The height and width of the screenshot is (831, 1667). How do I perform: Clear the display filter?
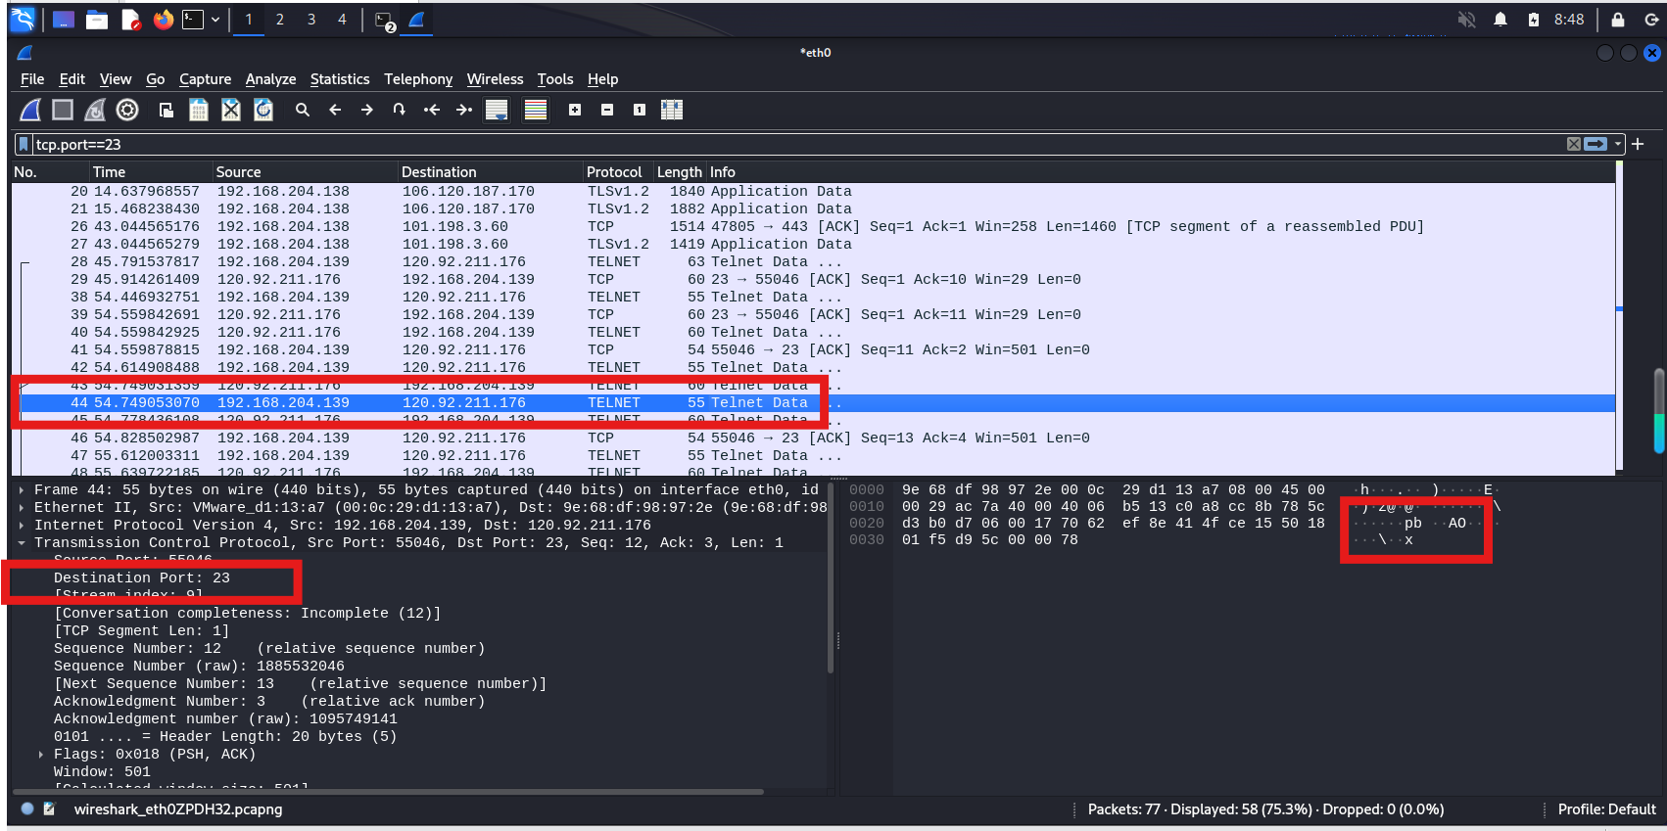[1573, 144]
